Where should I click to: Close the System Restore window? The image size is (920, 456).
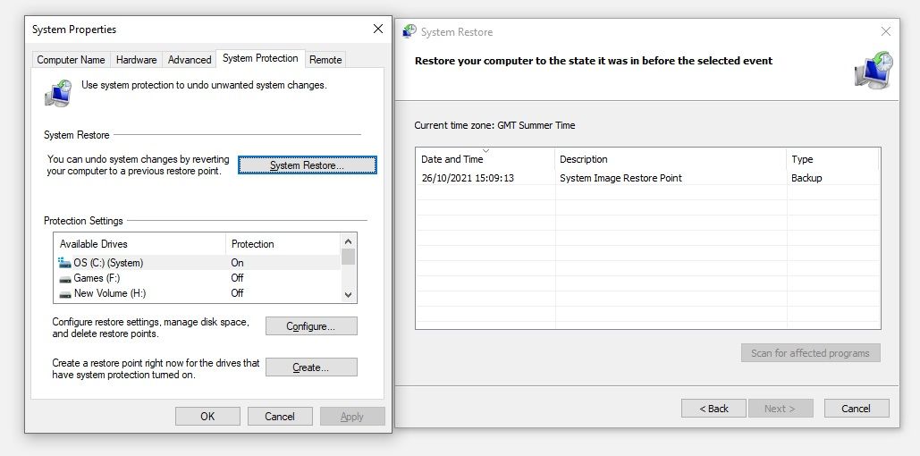coord(886,31)
